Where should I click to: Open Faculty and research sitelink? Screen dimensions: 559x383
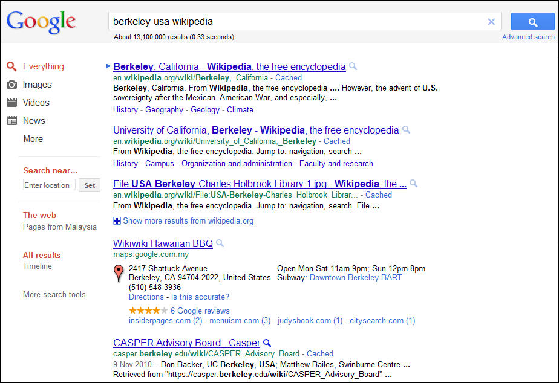pyautogui.click(x=336, y=163)
